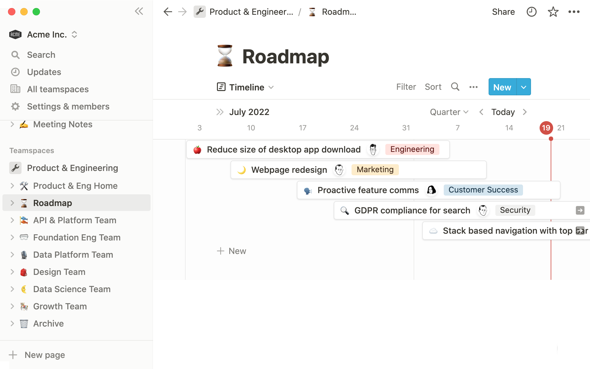This screenshot has width=590, height=369.
Task: Click the filter icon on roadmap toolbar
Action: coord(406,87)
